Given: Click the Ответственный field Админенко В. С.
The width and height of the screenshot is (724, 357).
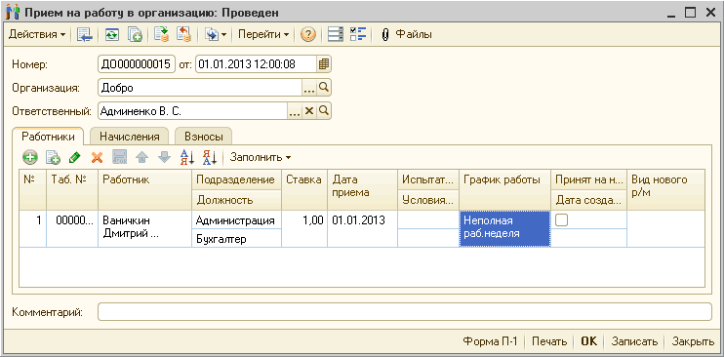Looking at the screenshot, I should (193, 111).
